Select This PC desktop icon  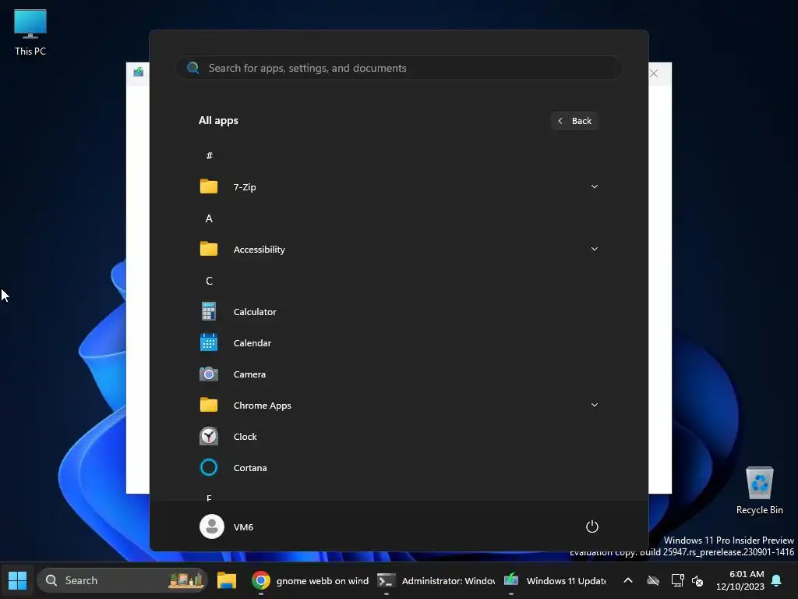pyautogui.click(x=30, y=33)
